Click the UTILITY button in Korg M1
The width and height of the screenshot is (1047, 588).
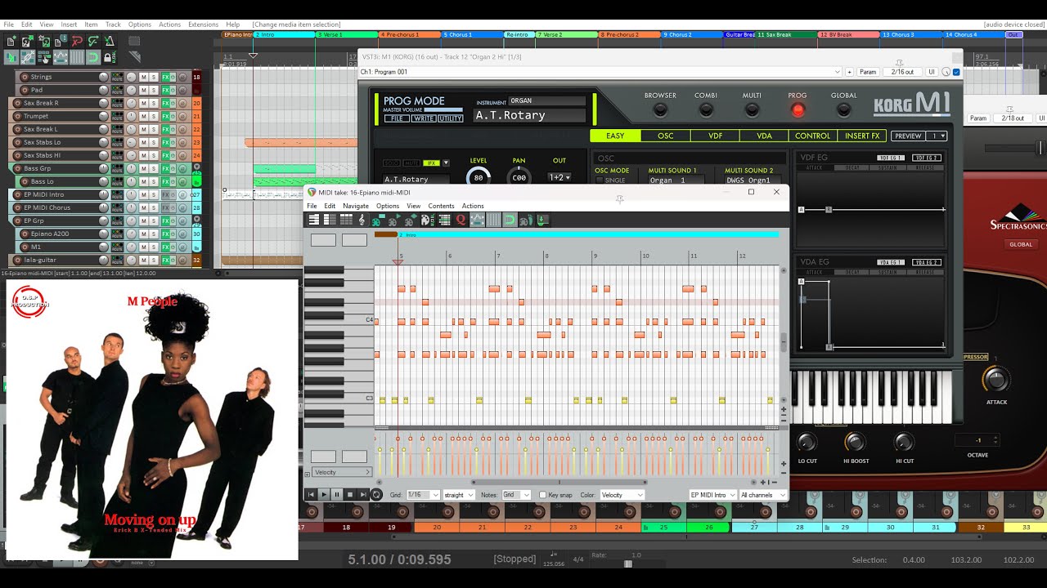click(450, 118)
